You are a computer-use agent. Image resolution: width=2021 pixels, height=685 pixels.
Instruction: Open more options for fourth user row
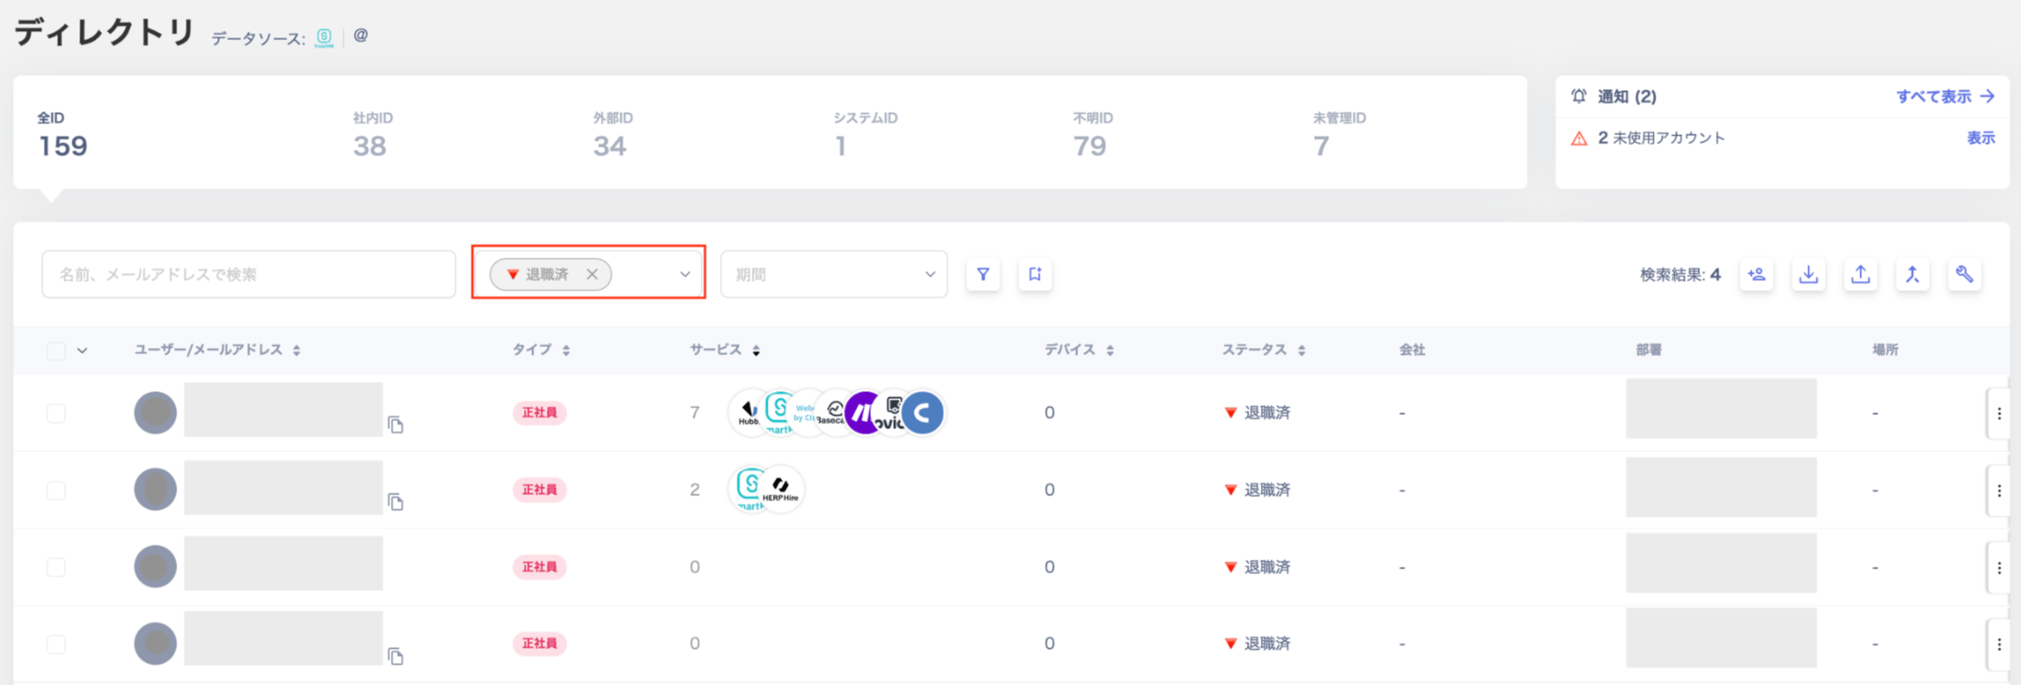tap(1999, 644)
